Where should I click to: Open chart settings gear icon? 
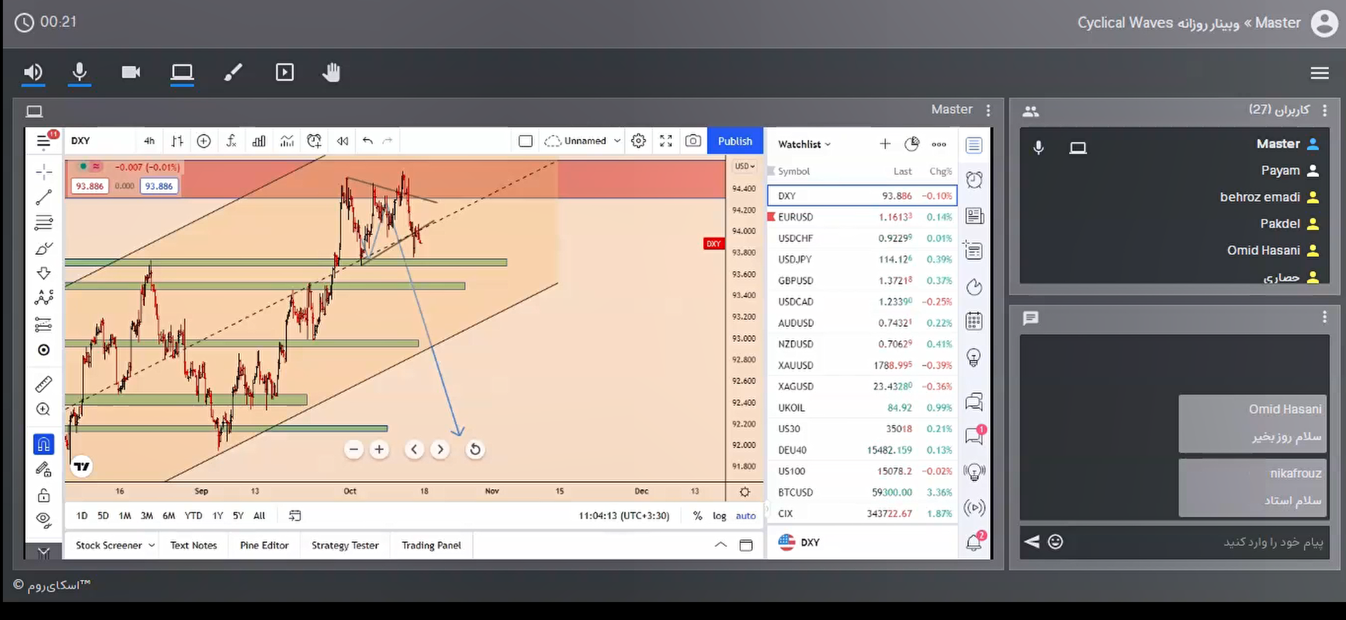[638, 141]
